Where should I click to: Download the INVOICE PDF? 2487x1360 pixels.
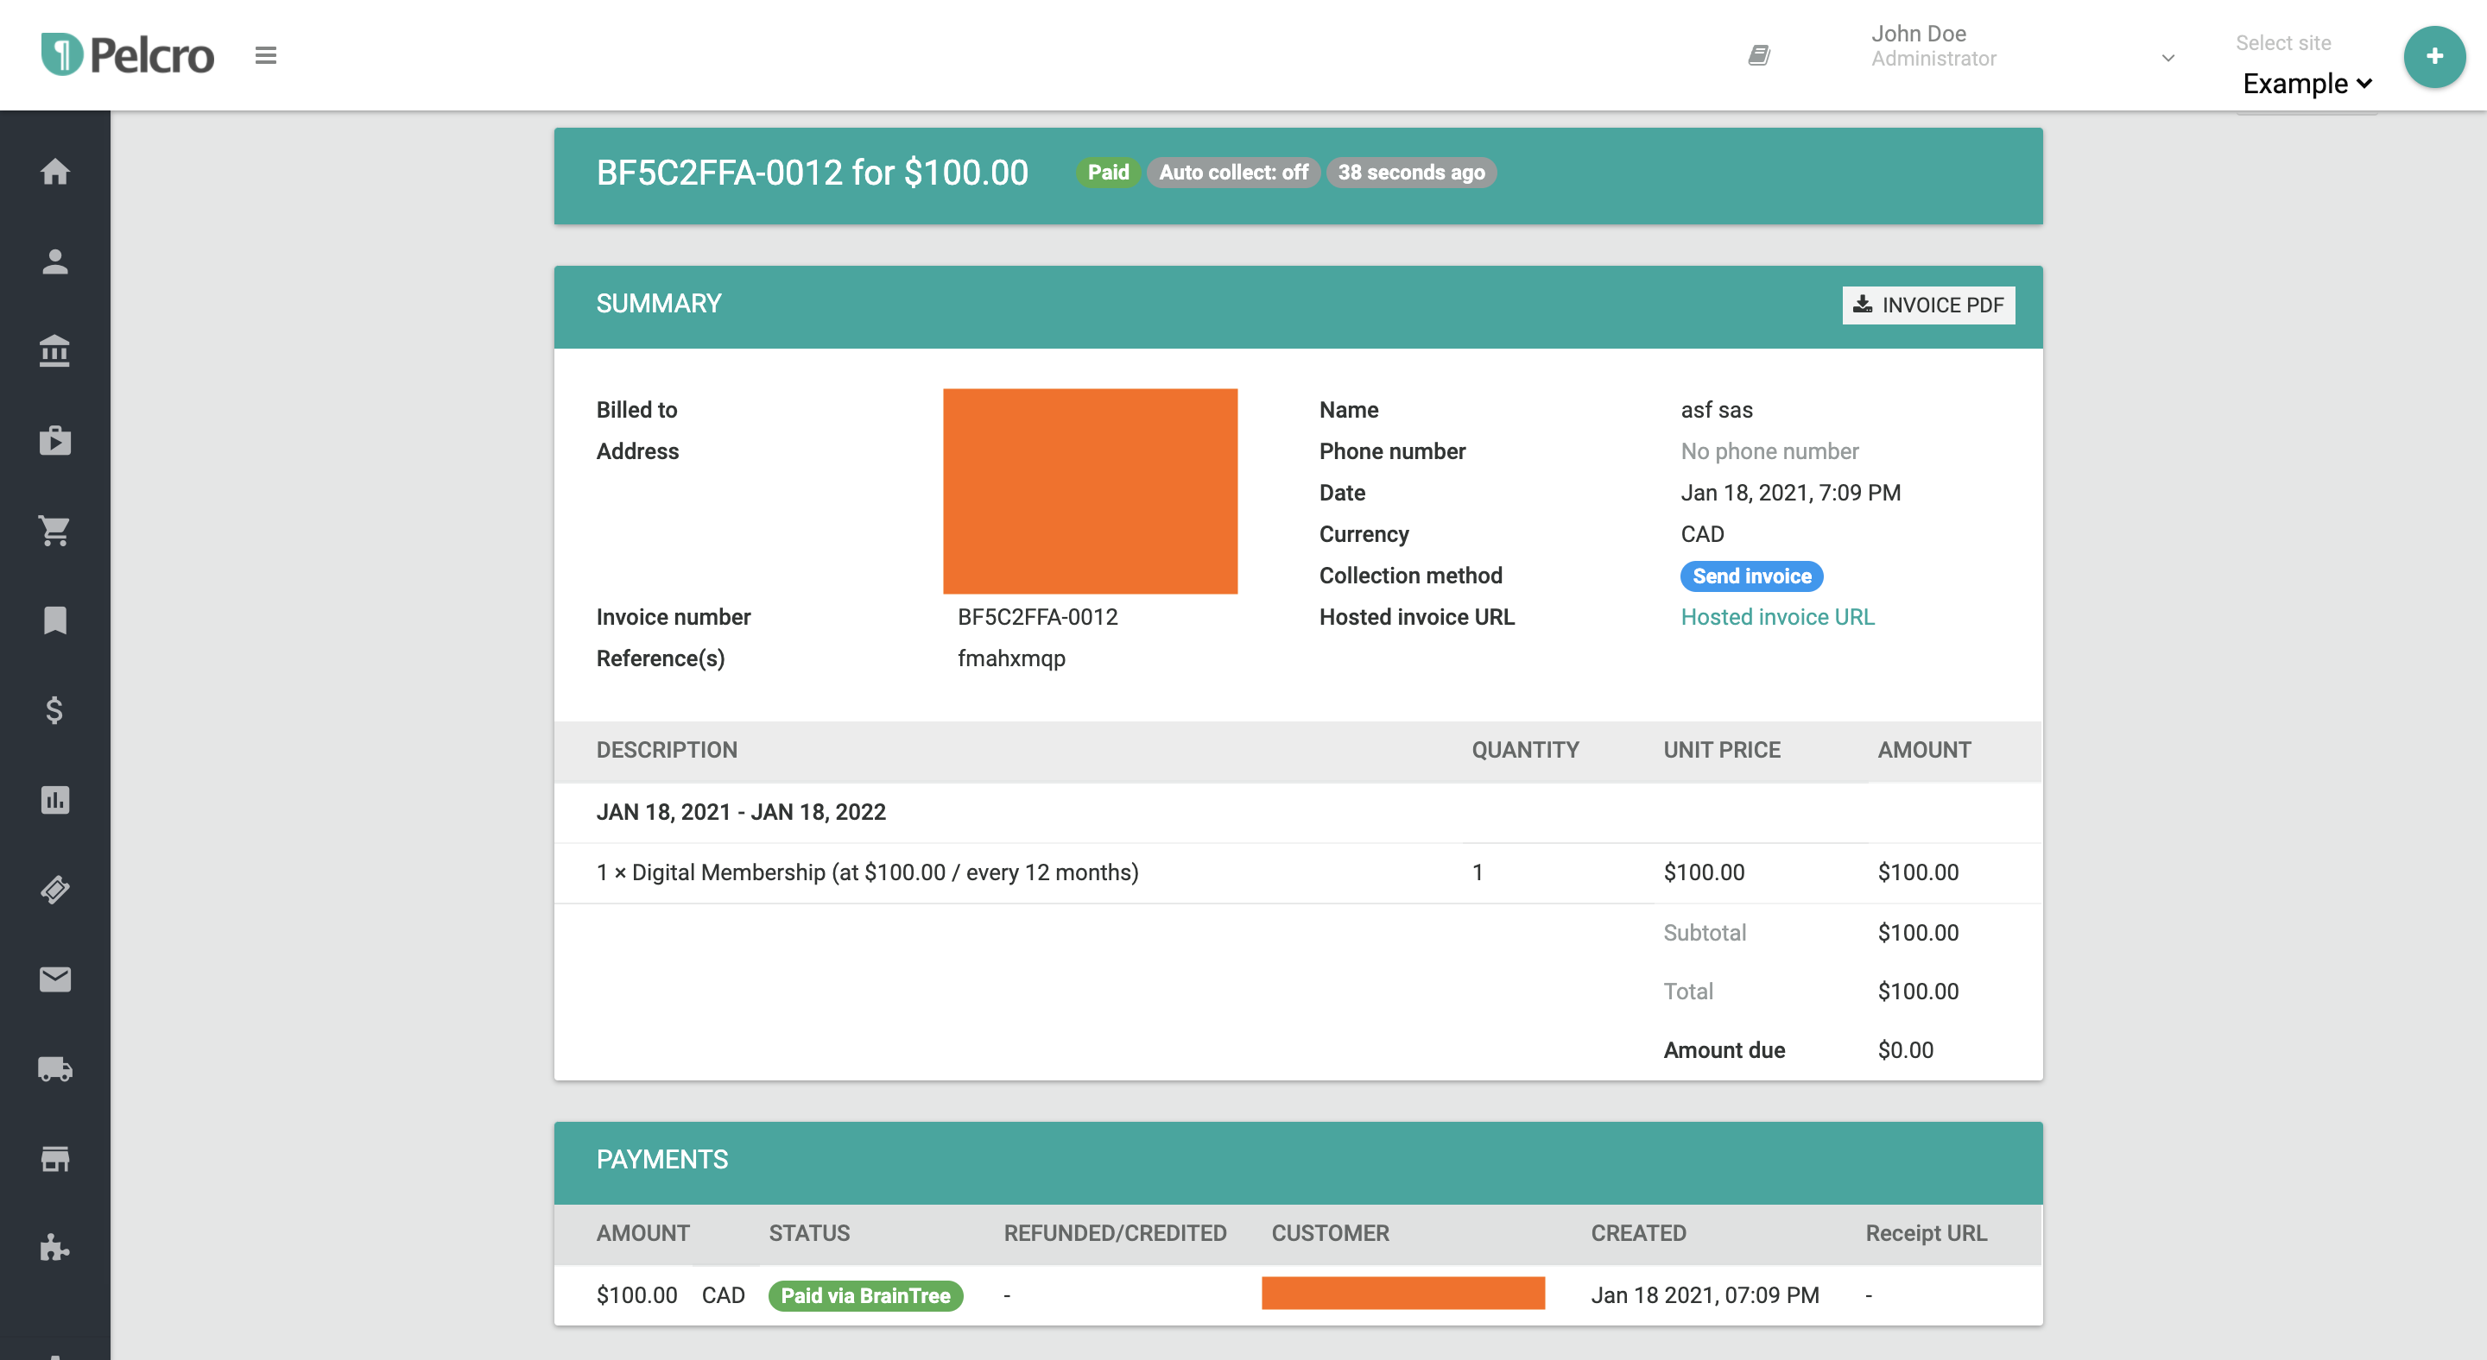coord(1928,305)
